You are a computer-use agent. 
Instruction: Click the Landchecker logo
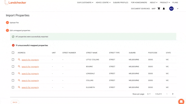coord(15,3)
